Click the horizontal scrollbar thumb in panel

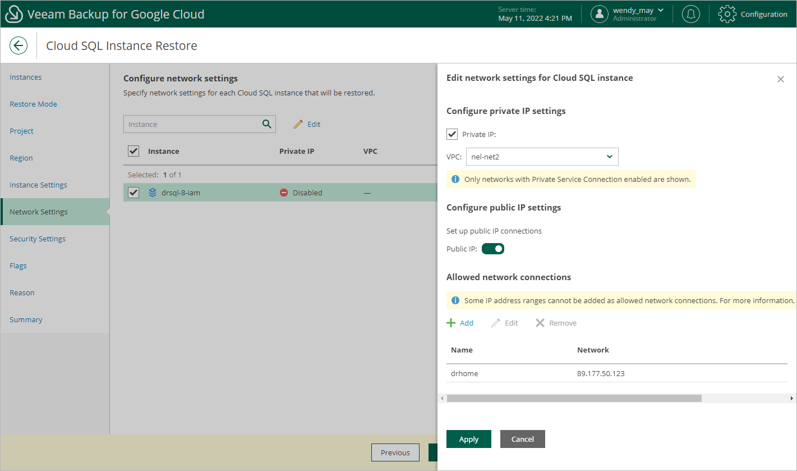tap(574, 398)
